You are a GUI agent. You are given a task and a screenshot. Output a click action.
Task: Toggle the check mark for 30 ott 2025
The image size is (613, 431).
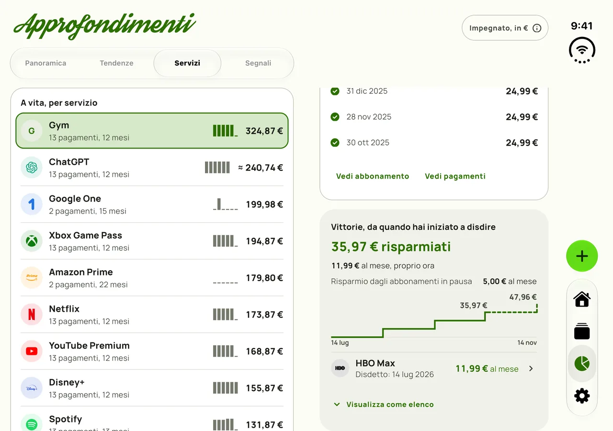pos(335,143)
